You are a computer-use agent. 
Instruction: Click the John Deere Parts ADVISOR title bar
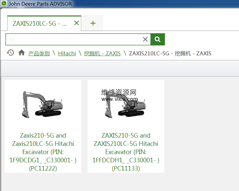coord(40,4)
